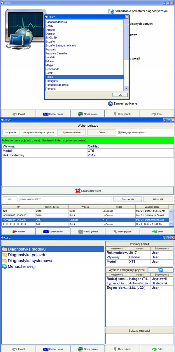Select ENGLISH in the language list
The image size is (175, 352).
tap(51, 38)
